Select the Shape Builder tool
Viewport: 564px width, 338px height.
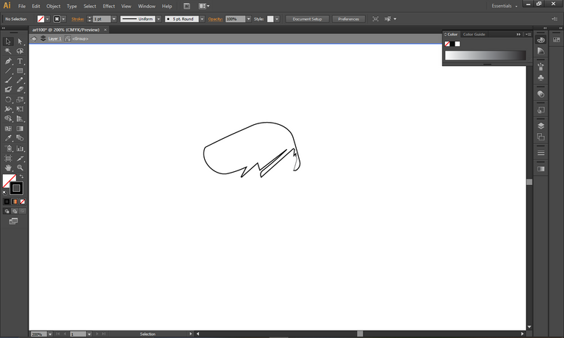(x=8, y=118)
